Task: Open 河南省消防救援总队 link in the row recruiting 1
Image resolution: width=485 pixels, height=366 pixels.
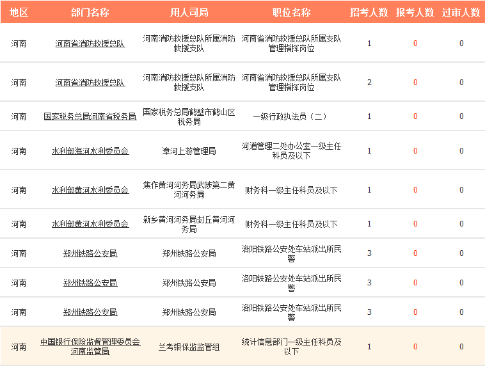Action: [90, 44]
